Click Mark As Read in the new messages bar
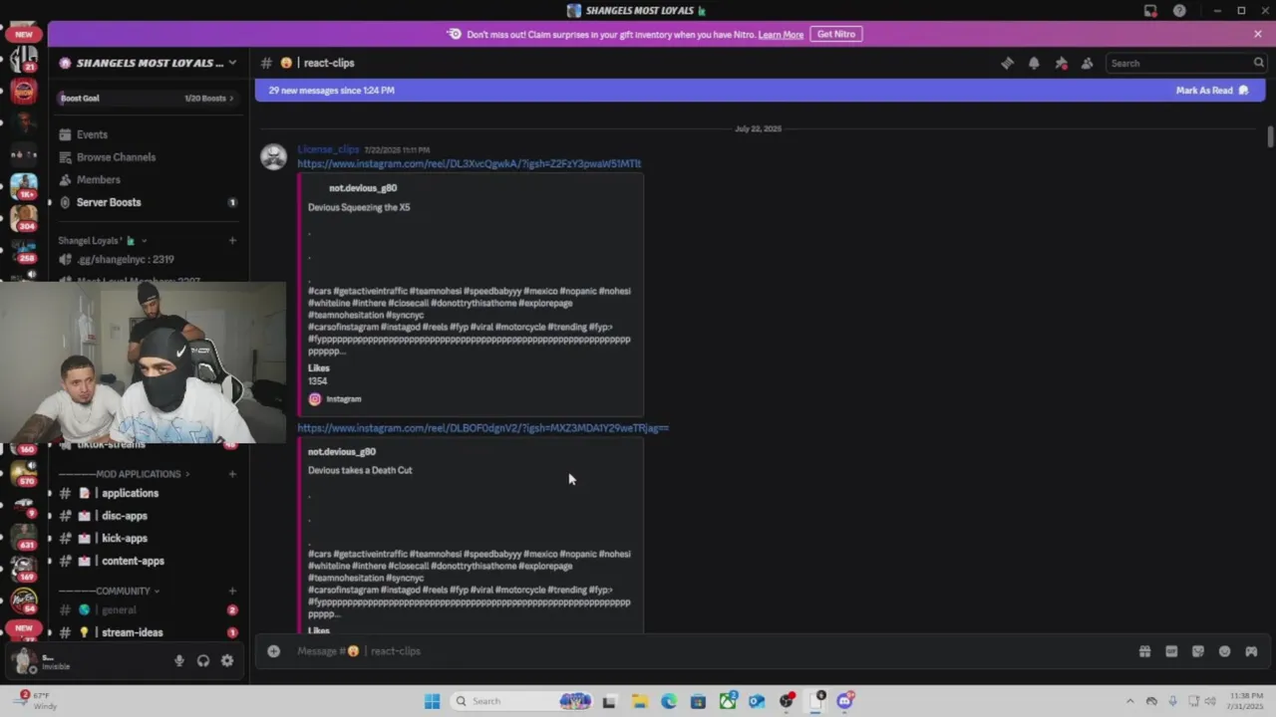Screen dimensions: 1276x717 tap(1211, 91)
